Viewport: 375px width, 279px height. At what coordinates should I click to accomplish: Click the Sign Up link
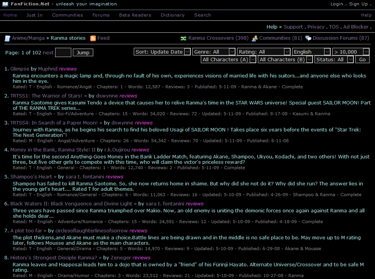(x=358, y=4)
